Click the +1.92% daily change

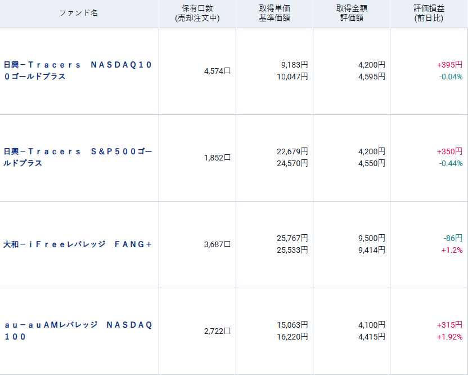(x=449, y=337)
